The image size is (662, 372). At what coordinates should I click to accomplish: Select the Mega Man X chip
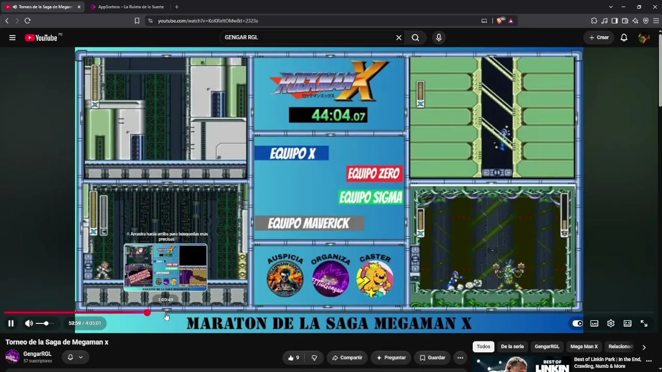click(584, 347)
